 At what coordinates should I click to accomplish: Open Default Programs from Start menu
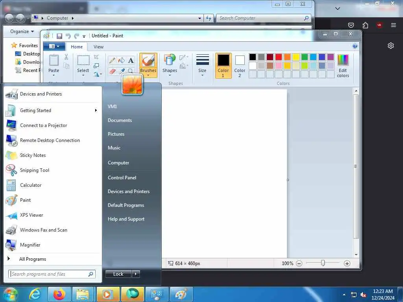(x=126, y=205)
